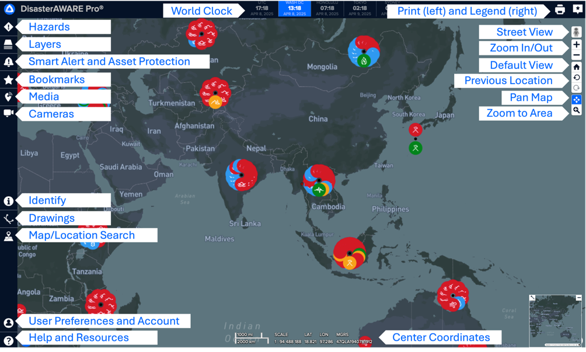
Task: Open Help question mark icon
Action: point(8,340)
